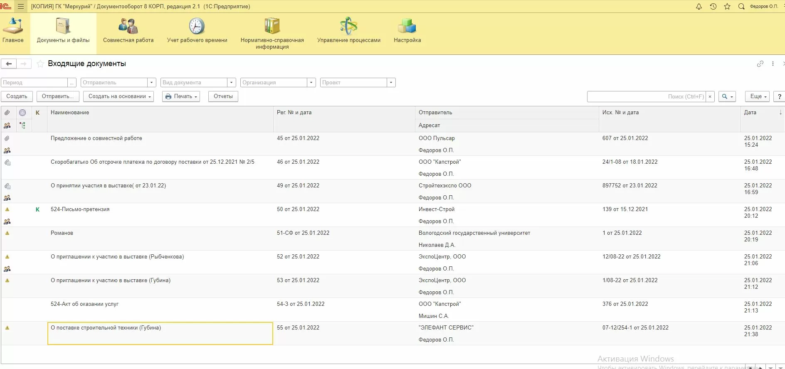
Task: Click the global search magnifier icon
Action: pos(741,7)
